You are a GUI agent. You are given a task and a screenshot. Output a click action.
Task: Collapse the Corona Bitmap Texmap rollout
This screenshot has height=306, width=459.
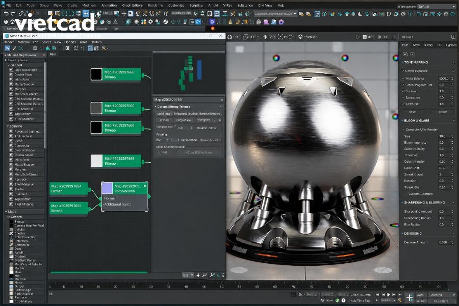coord(156,107)
